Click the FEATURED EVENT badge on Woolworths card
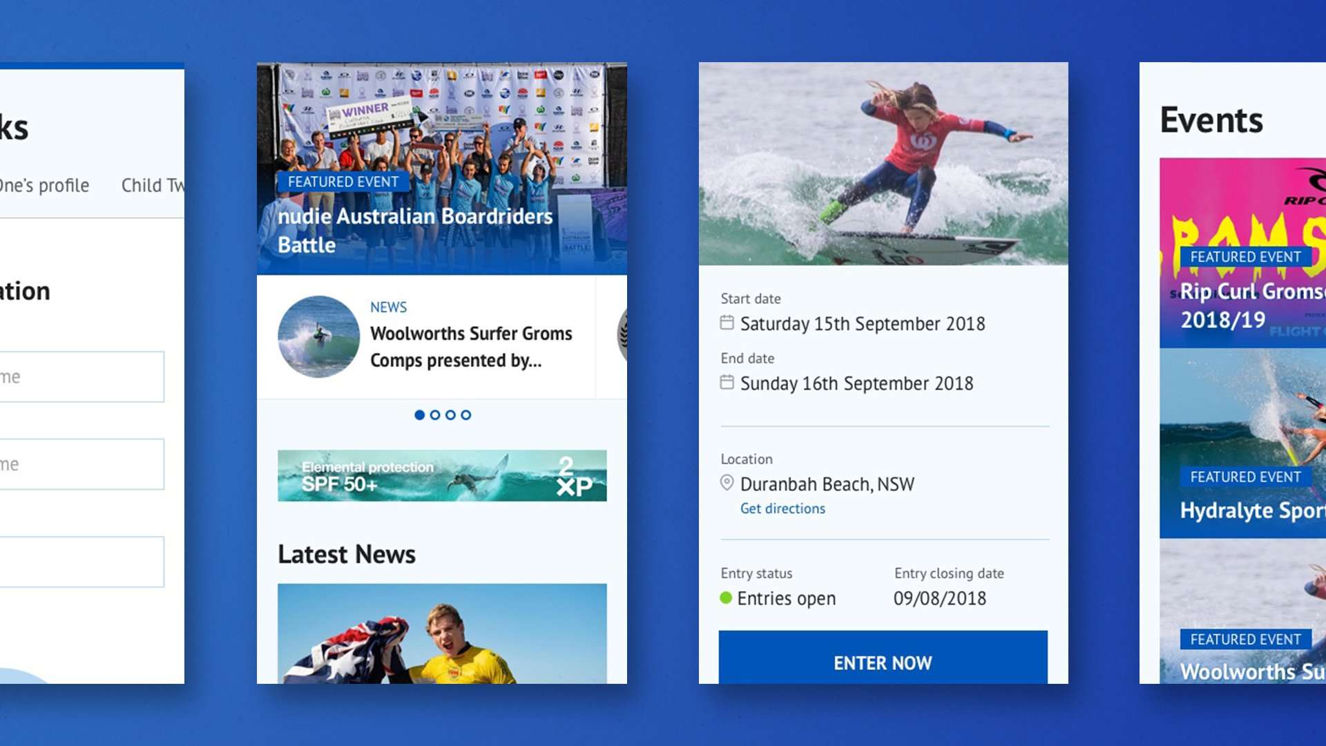Image resolution: width=1326 pixels, height=746 pixels. pyautogui.click(x=1245, y=640)
